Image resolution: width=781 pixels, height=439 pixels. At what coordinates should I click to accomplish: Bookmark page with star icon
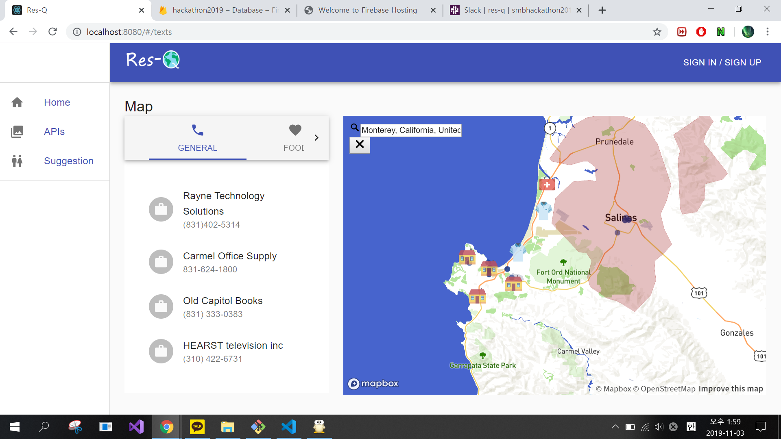point(657,32)
